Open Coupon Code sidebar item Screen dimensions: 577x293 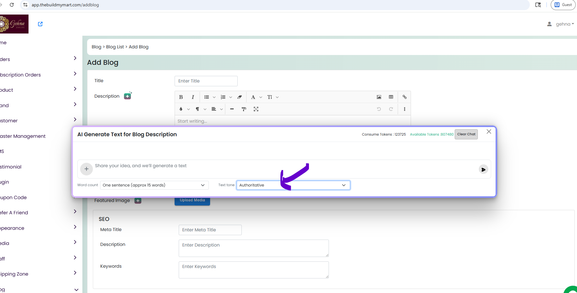point(13,198)
